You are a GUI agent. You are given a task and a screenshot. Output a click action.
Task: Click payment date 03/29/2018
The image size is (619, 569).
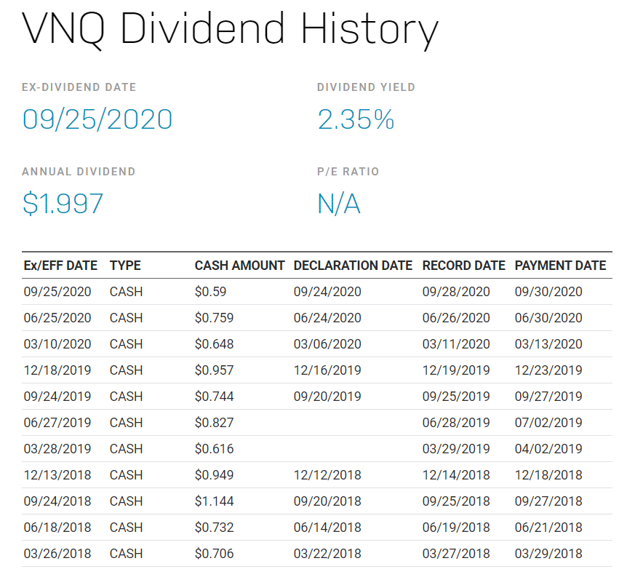[548, 554]
